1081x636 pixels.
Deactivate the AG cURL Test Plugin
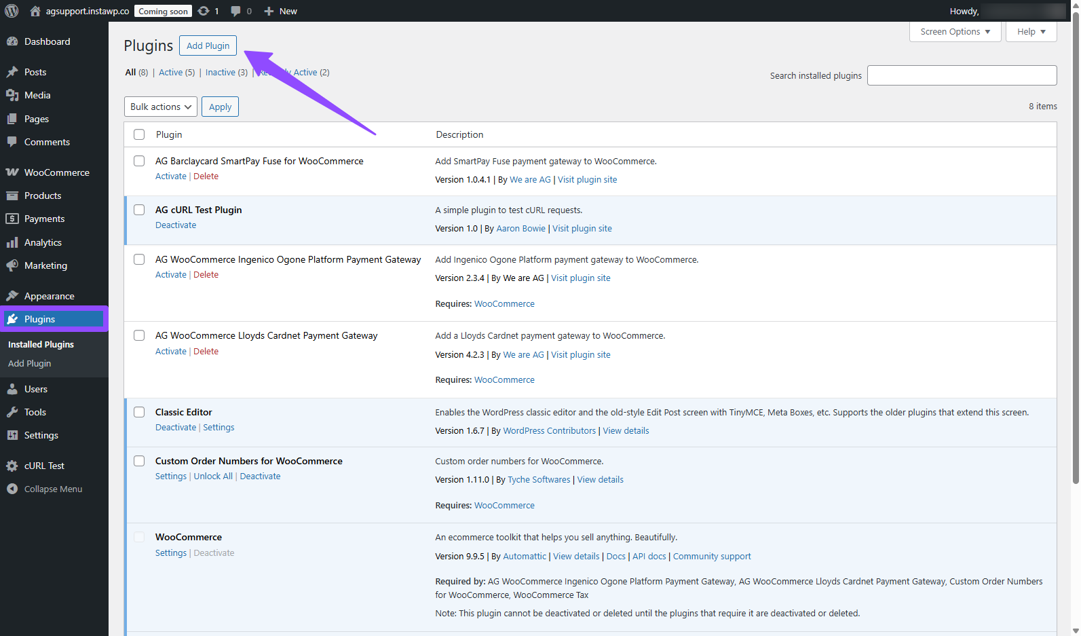pos(176,225)
